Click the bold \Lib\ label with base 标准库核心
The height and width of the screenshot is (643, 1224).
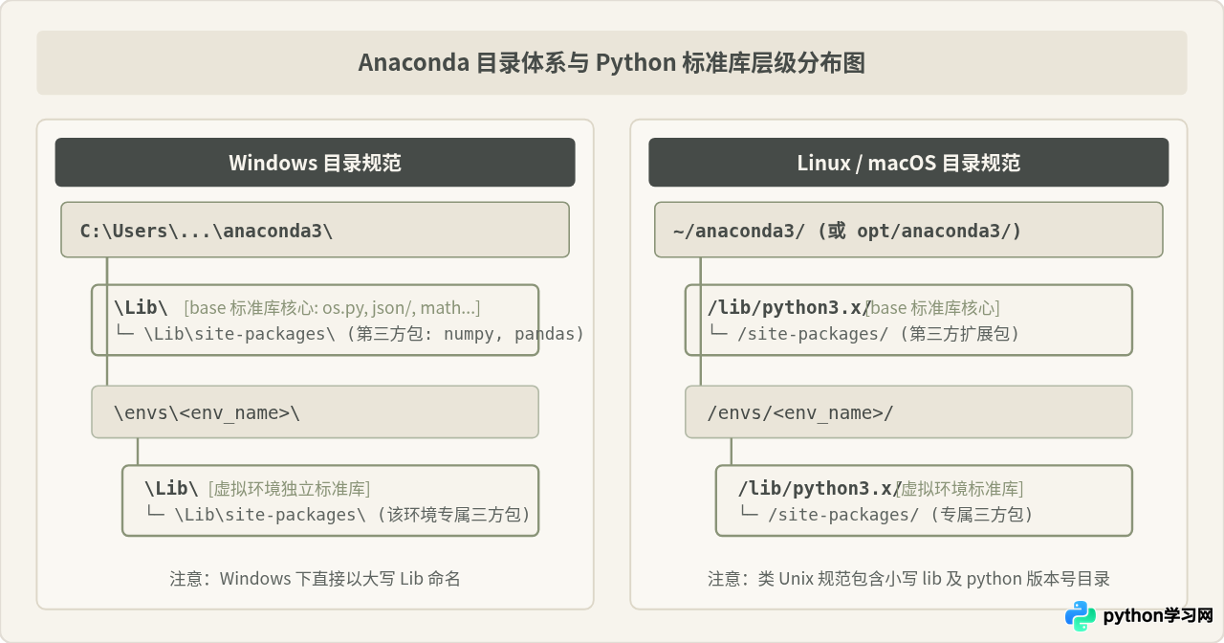tap(141, 307)
